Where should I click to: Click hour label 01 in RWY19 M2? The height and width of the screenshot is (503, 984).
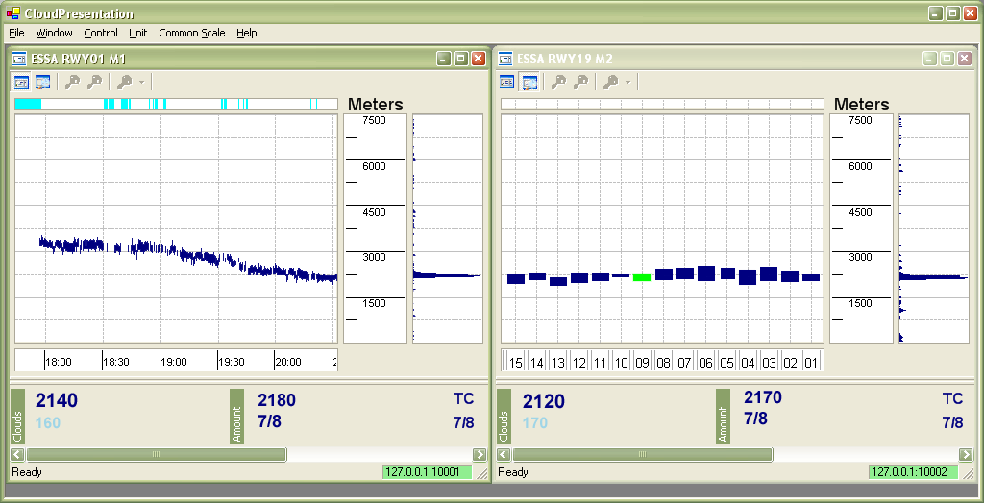pyautogui.click(x=811, y=363)
